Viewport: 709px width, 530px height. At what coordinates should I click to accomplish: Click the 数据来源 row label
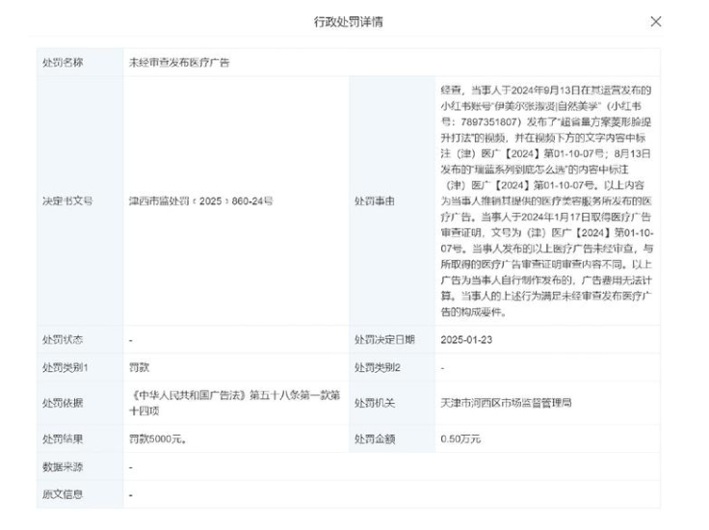[62, 466]
